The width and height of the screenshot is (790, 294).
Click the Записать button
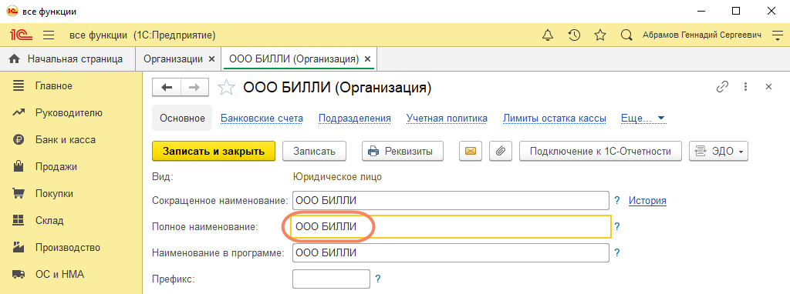point(315,151)
